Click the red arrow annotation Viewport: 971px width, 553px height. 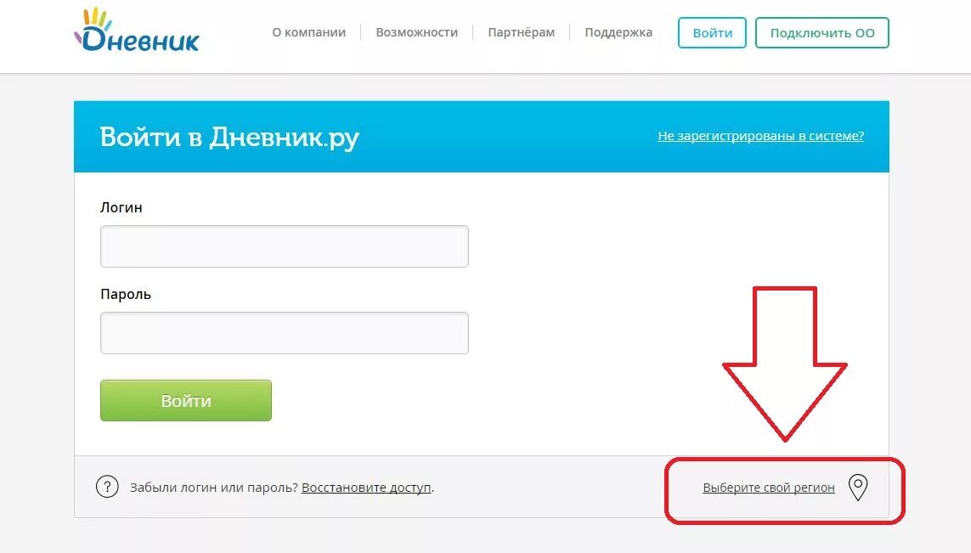[785, 364]
